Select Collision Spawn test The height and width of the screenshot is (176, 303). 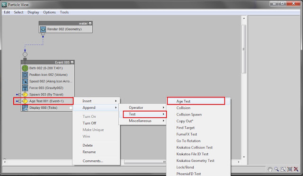198,114
